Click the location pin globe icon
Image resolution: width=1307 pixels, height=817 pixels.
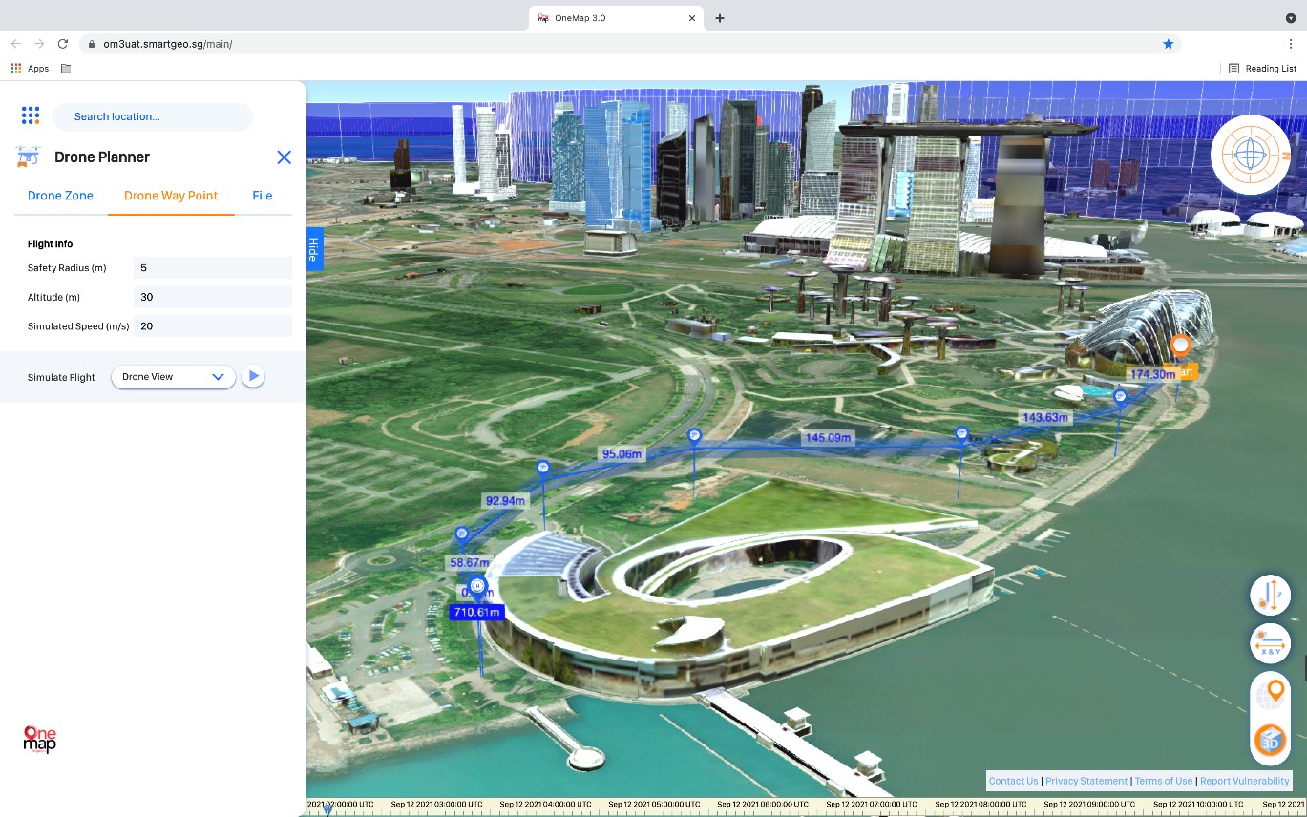(x=1270, y=691)
